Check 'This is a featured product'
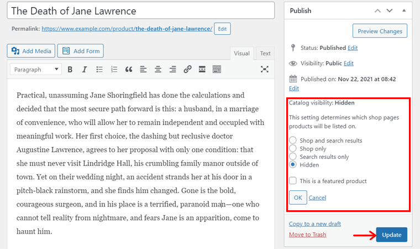The image size is (420, 249). (293, 181)
